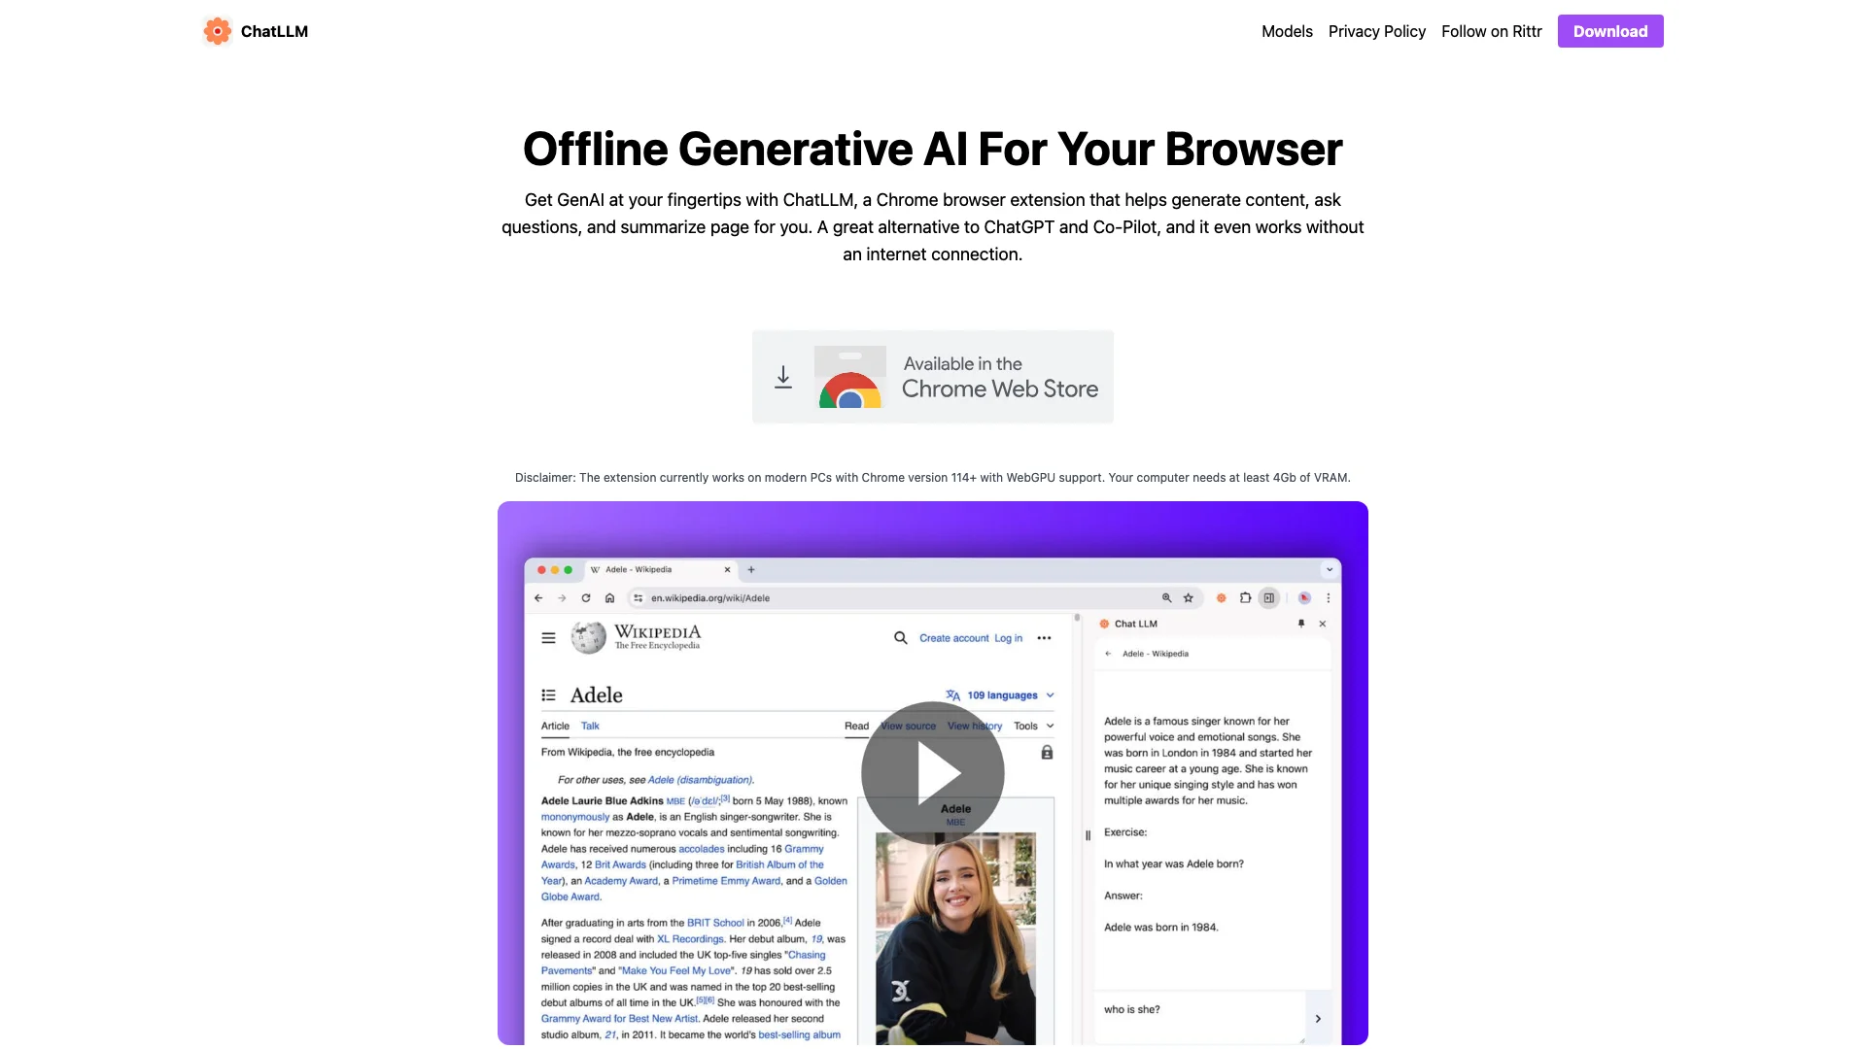Click the 'Models' menu item in navigation
This screenshot has height=1049, width=1866.
(x=1286, y=31)
